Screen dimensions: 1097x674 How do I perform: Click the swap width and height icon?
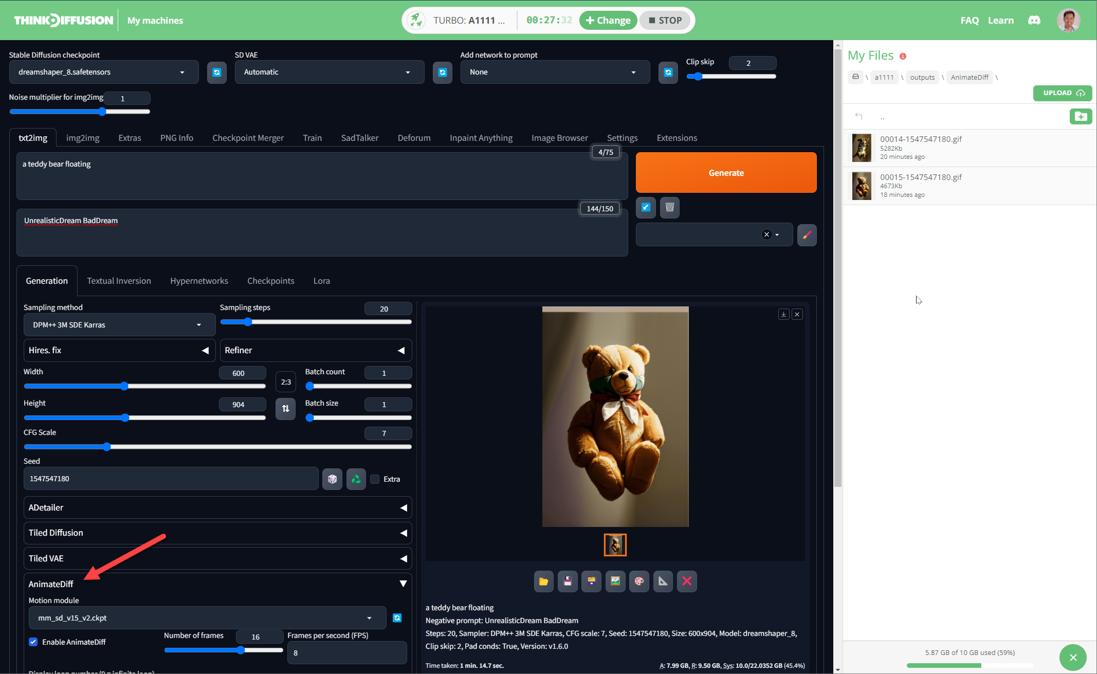pyautogui.click(x=285, y=409)
